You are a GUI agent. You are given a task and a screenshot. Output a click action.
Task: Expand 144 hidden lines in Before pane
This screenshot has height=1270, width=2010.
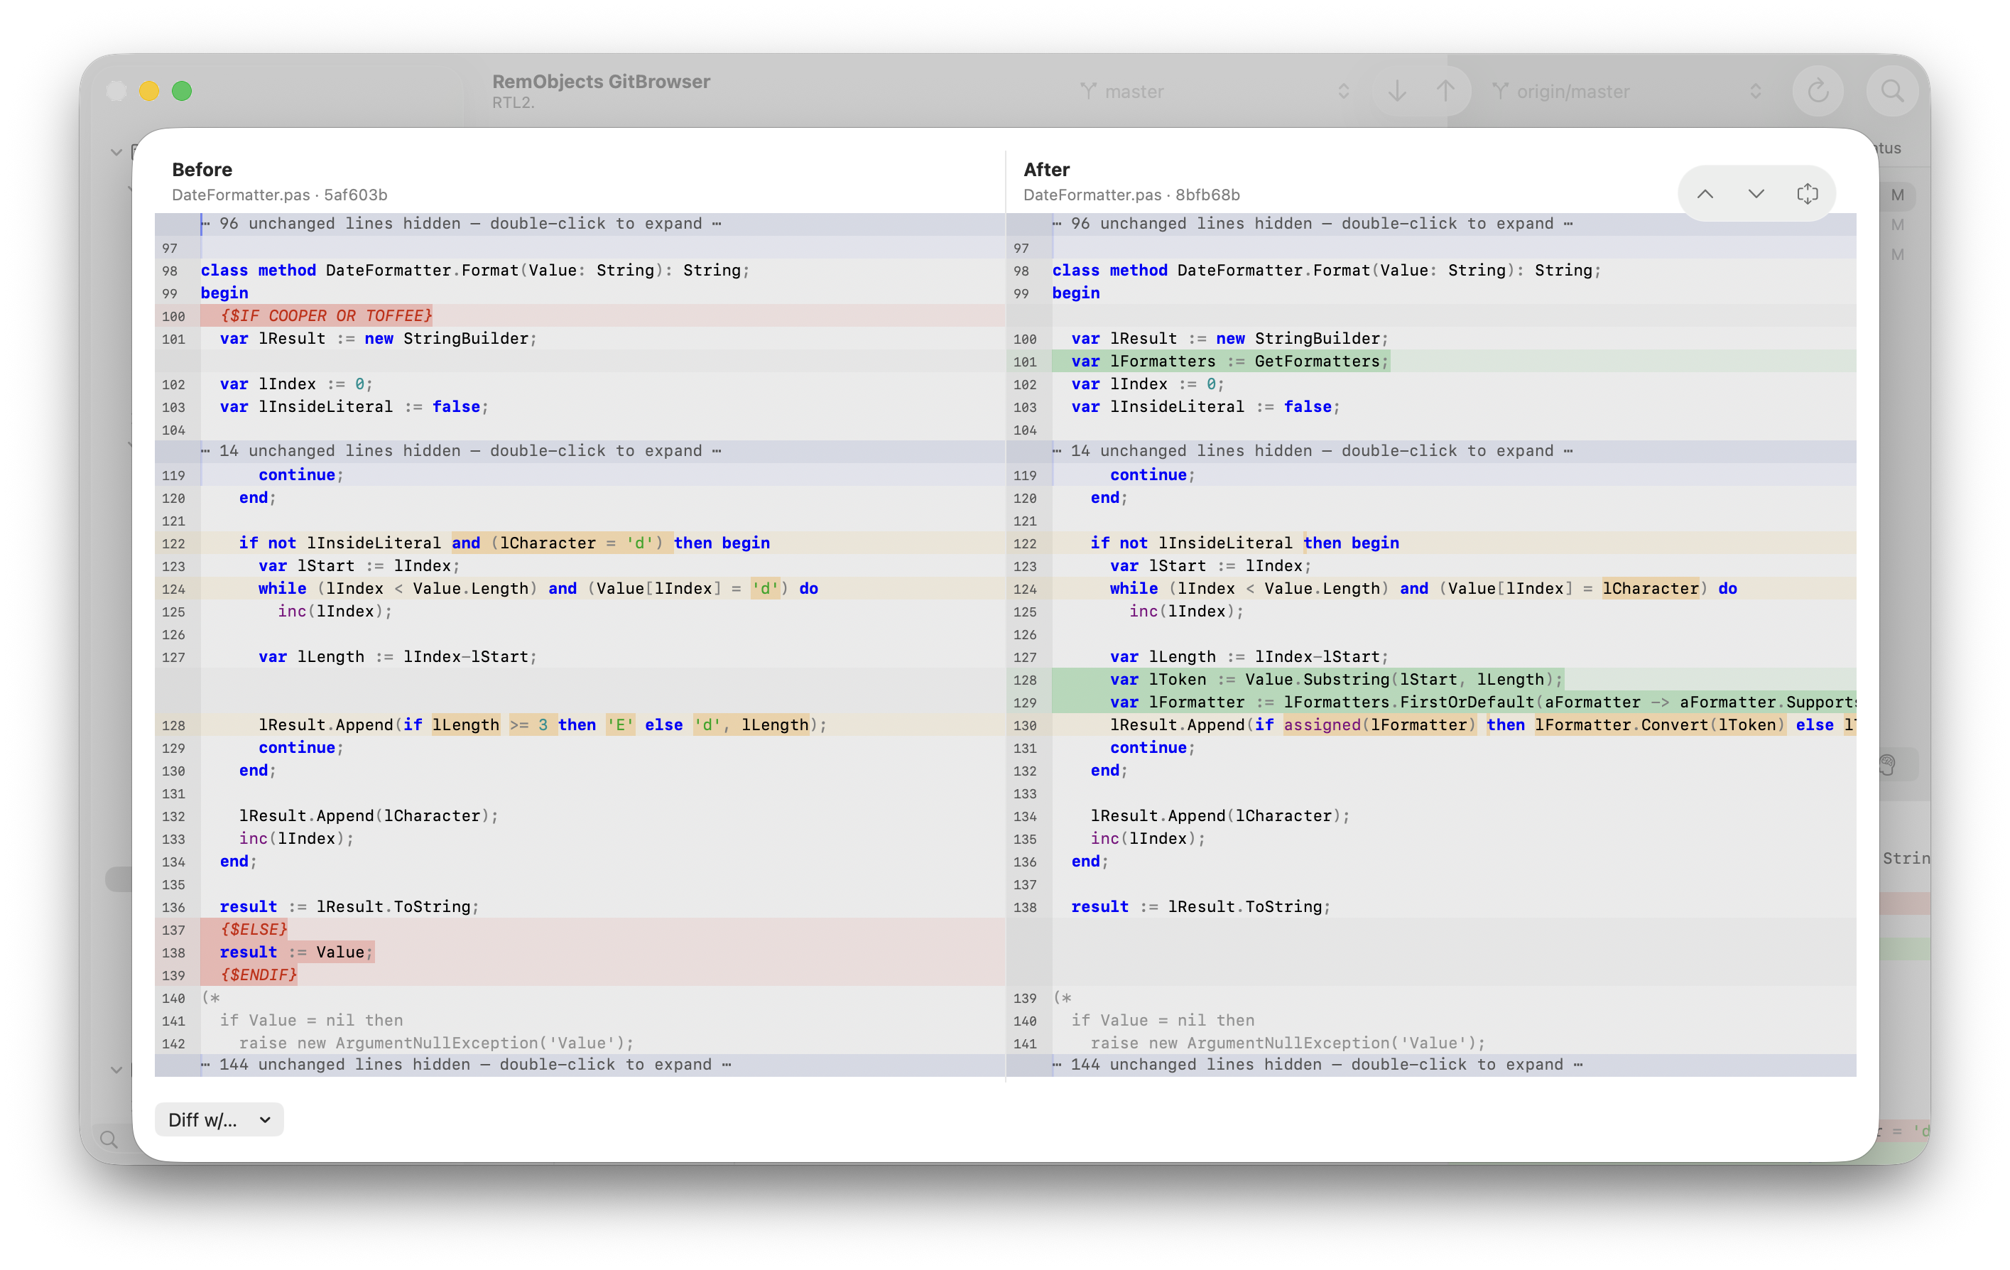click(580, 1064)
